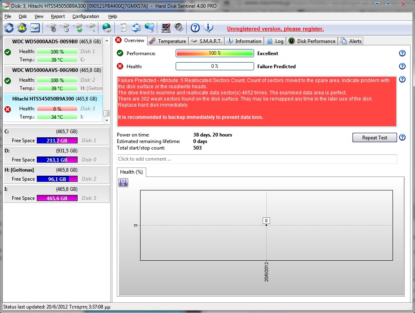Image resolution: width=415 pixels, height=313 pixels.
Task: Open the Disk Performance tab
Action: tap(312, 41)
